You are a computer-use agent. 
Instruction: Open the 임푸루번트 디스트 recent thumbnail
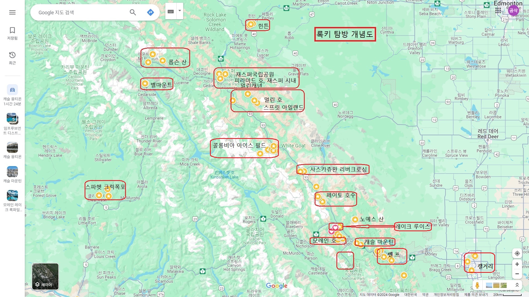point(12,124)
